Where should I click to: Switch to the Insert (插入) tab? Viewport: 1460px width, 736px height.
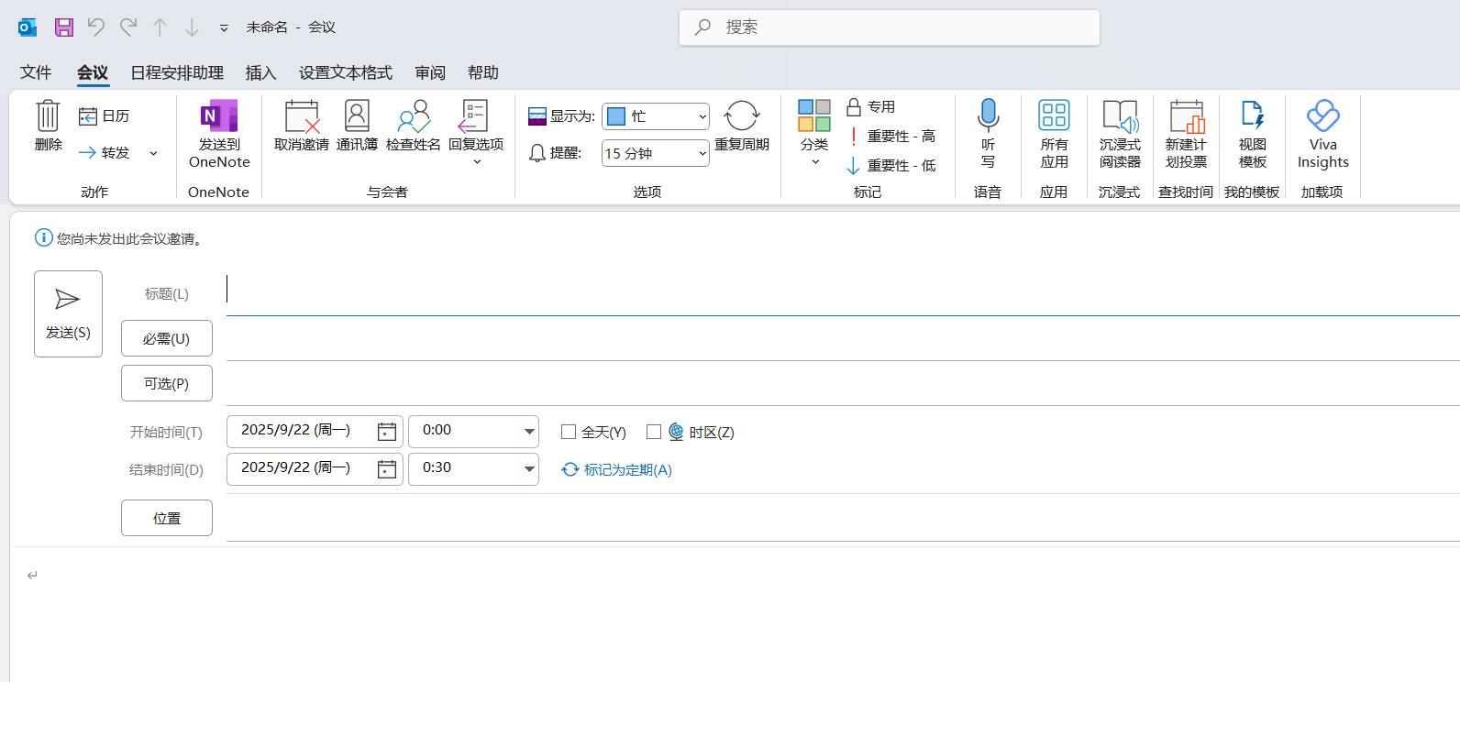click(x=260, y=72)
